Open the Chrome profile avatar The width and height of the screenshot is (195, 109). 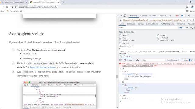[192, 7]
